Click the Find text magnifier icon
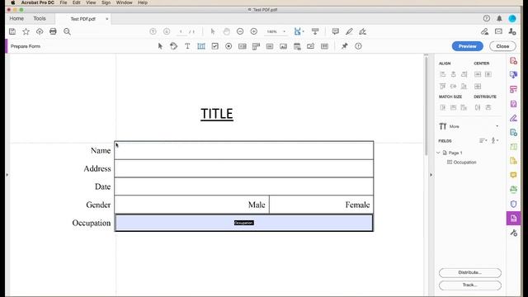528x297 pixels. pyautogui.click(x=67, y=31)
